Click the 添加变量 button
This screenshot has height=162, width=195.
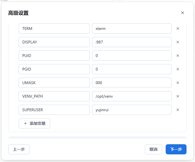pyautogui.click(x=34, y=123)
